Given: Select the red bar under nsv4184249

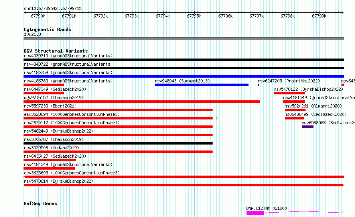Looking at the screenshot, I should 49,168.
